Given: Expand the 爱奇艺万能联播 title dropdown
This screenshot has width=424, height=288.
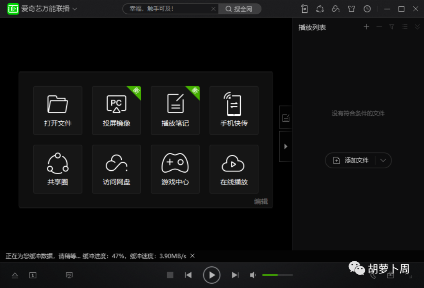Looking at the screenshot, I should pyautogui.click(x=75, y=9).
